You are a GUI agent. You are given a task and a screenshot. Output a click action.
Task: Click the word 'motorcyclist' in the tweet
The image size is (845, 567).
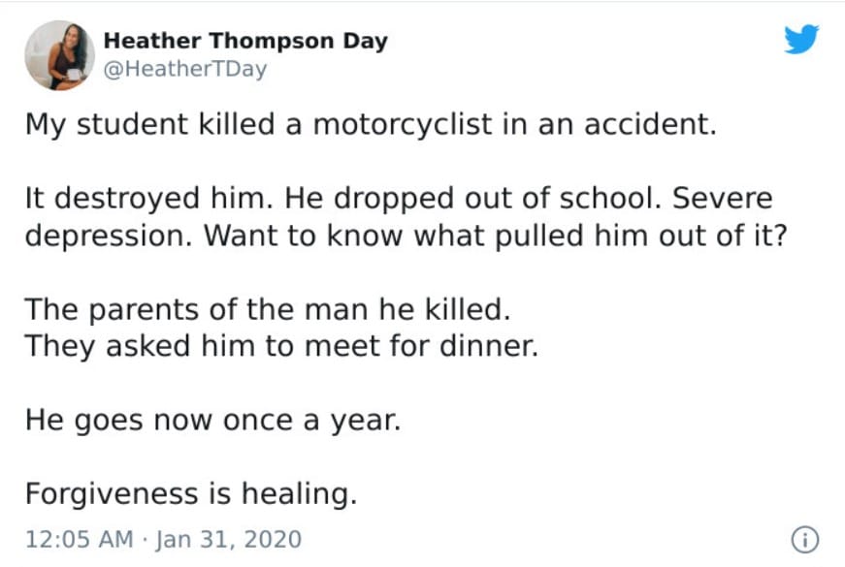click(402, 124)
